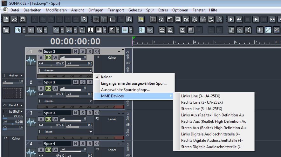Enable the Band 1 EQ checkbox
The image size is (281, 157).
pyautogui.click(x=5, y=111)
